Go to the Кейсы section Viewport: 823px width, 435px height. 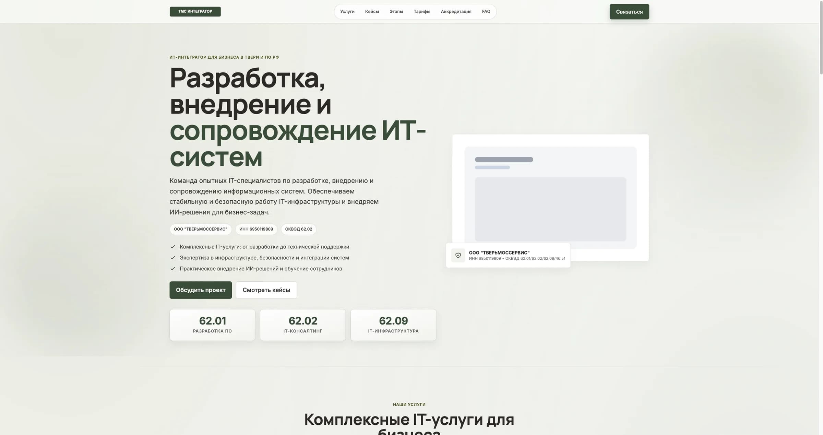[x=372, y=11]
